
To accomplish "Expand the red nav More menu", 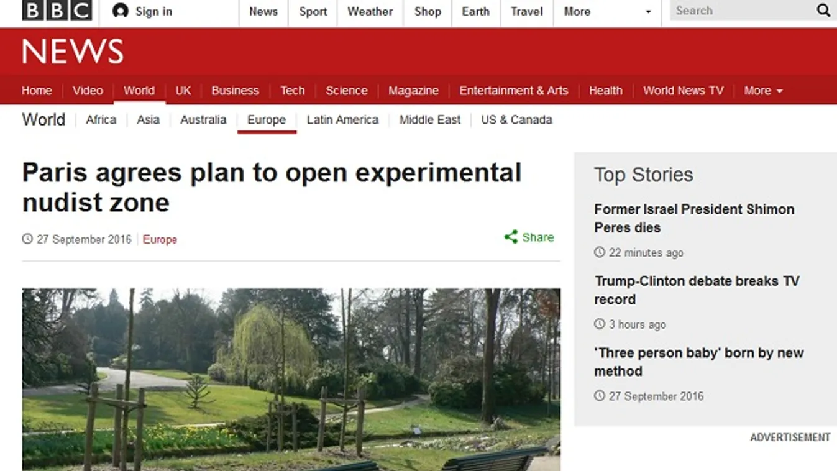I will tap(763, 91).
